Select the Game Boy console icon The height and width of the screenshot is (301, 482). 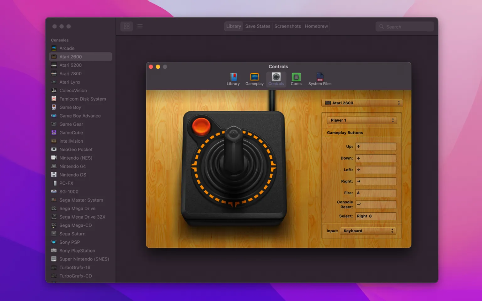54,107
